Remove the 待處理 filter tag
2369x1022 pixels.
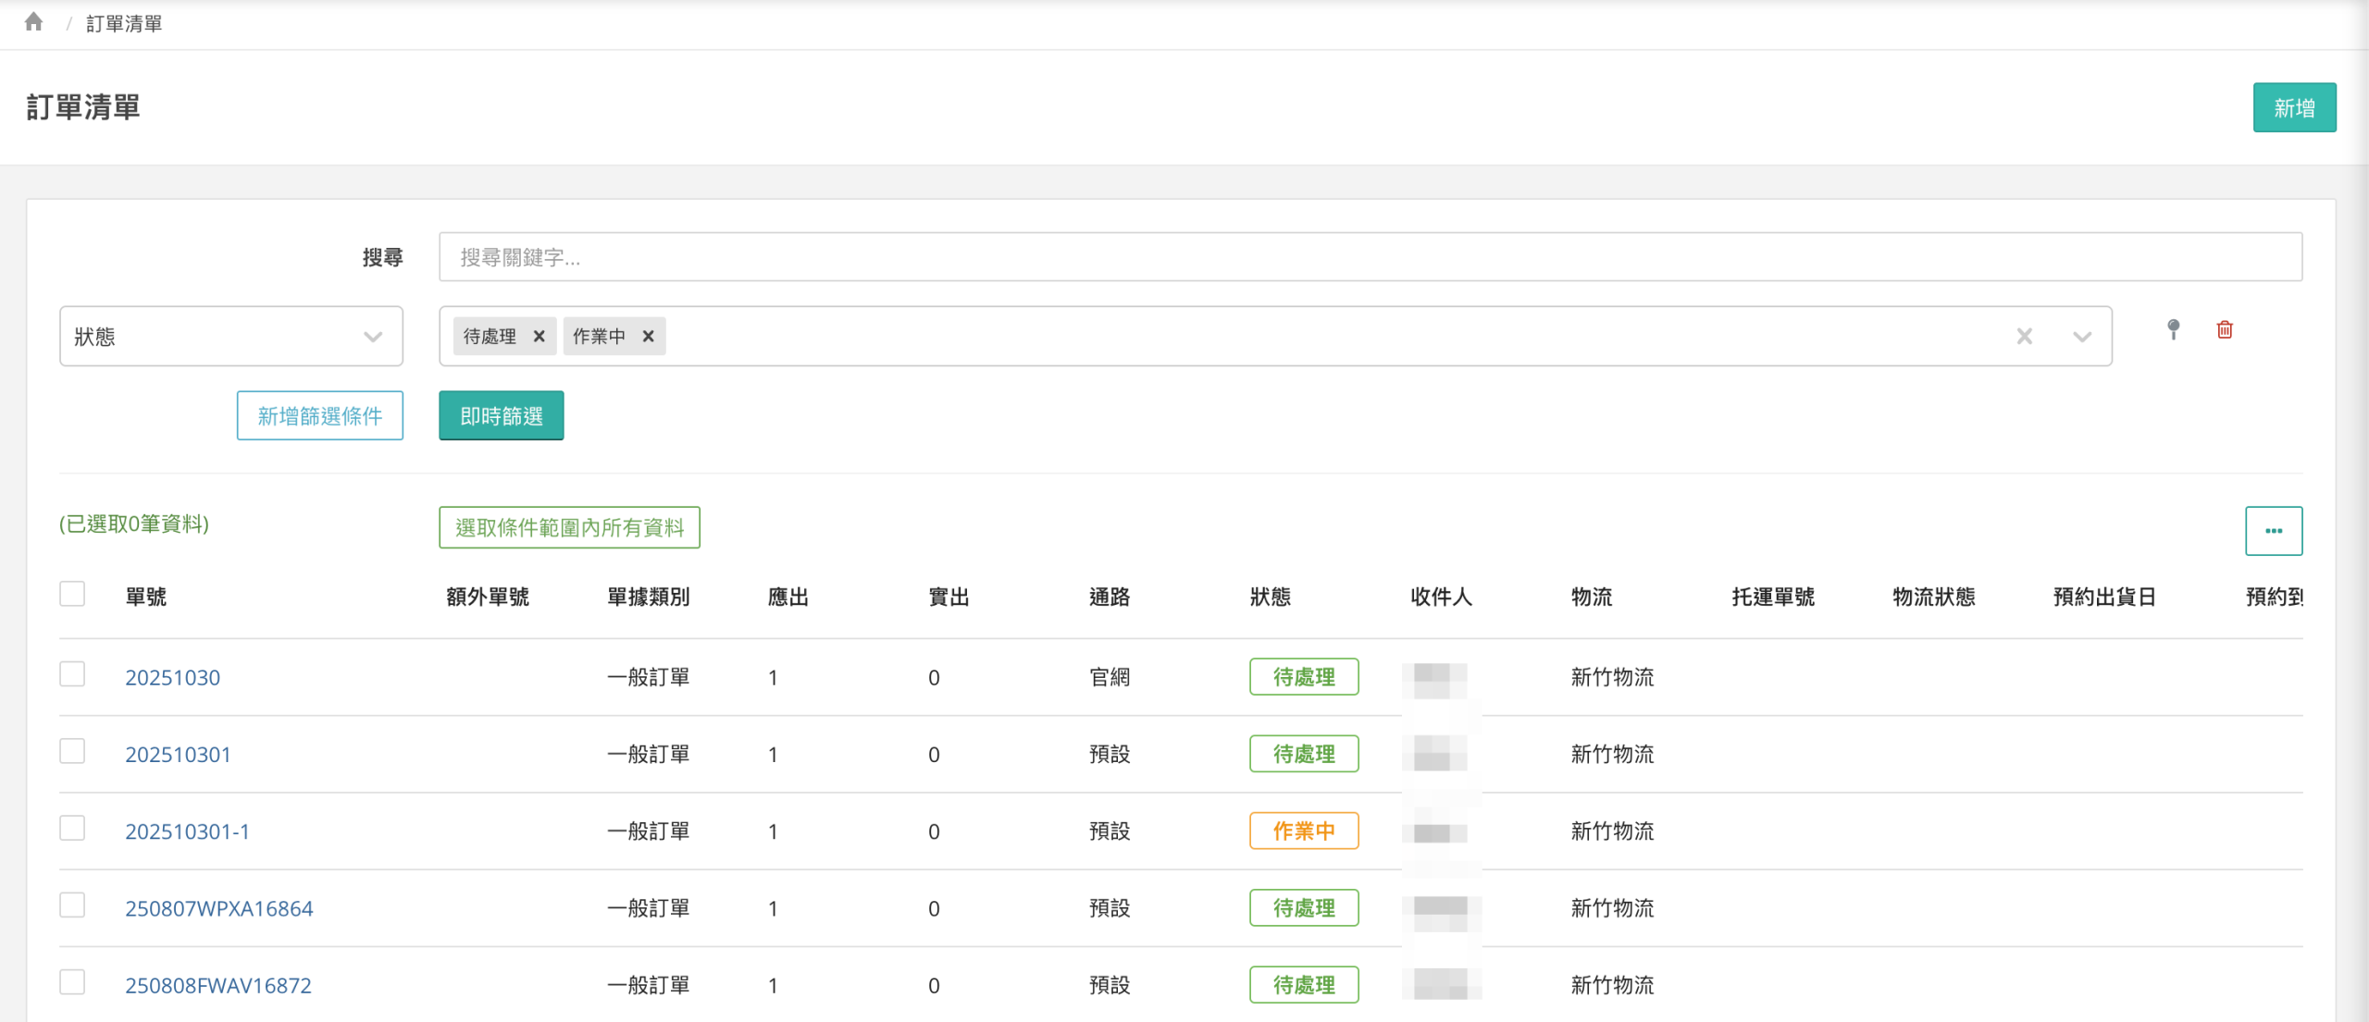(539, 337)
